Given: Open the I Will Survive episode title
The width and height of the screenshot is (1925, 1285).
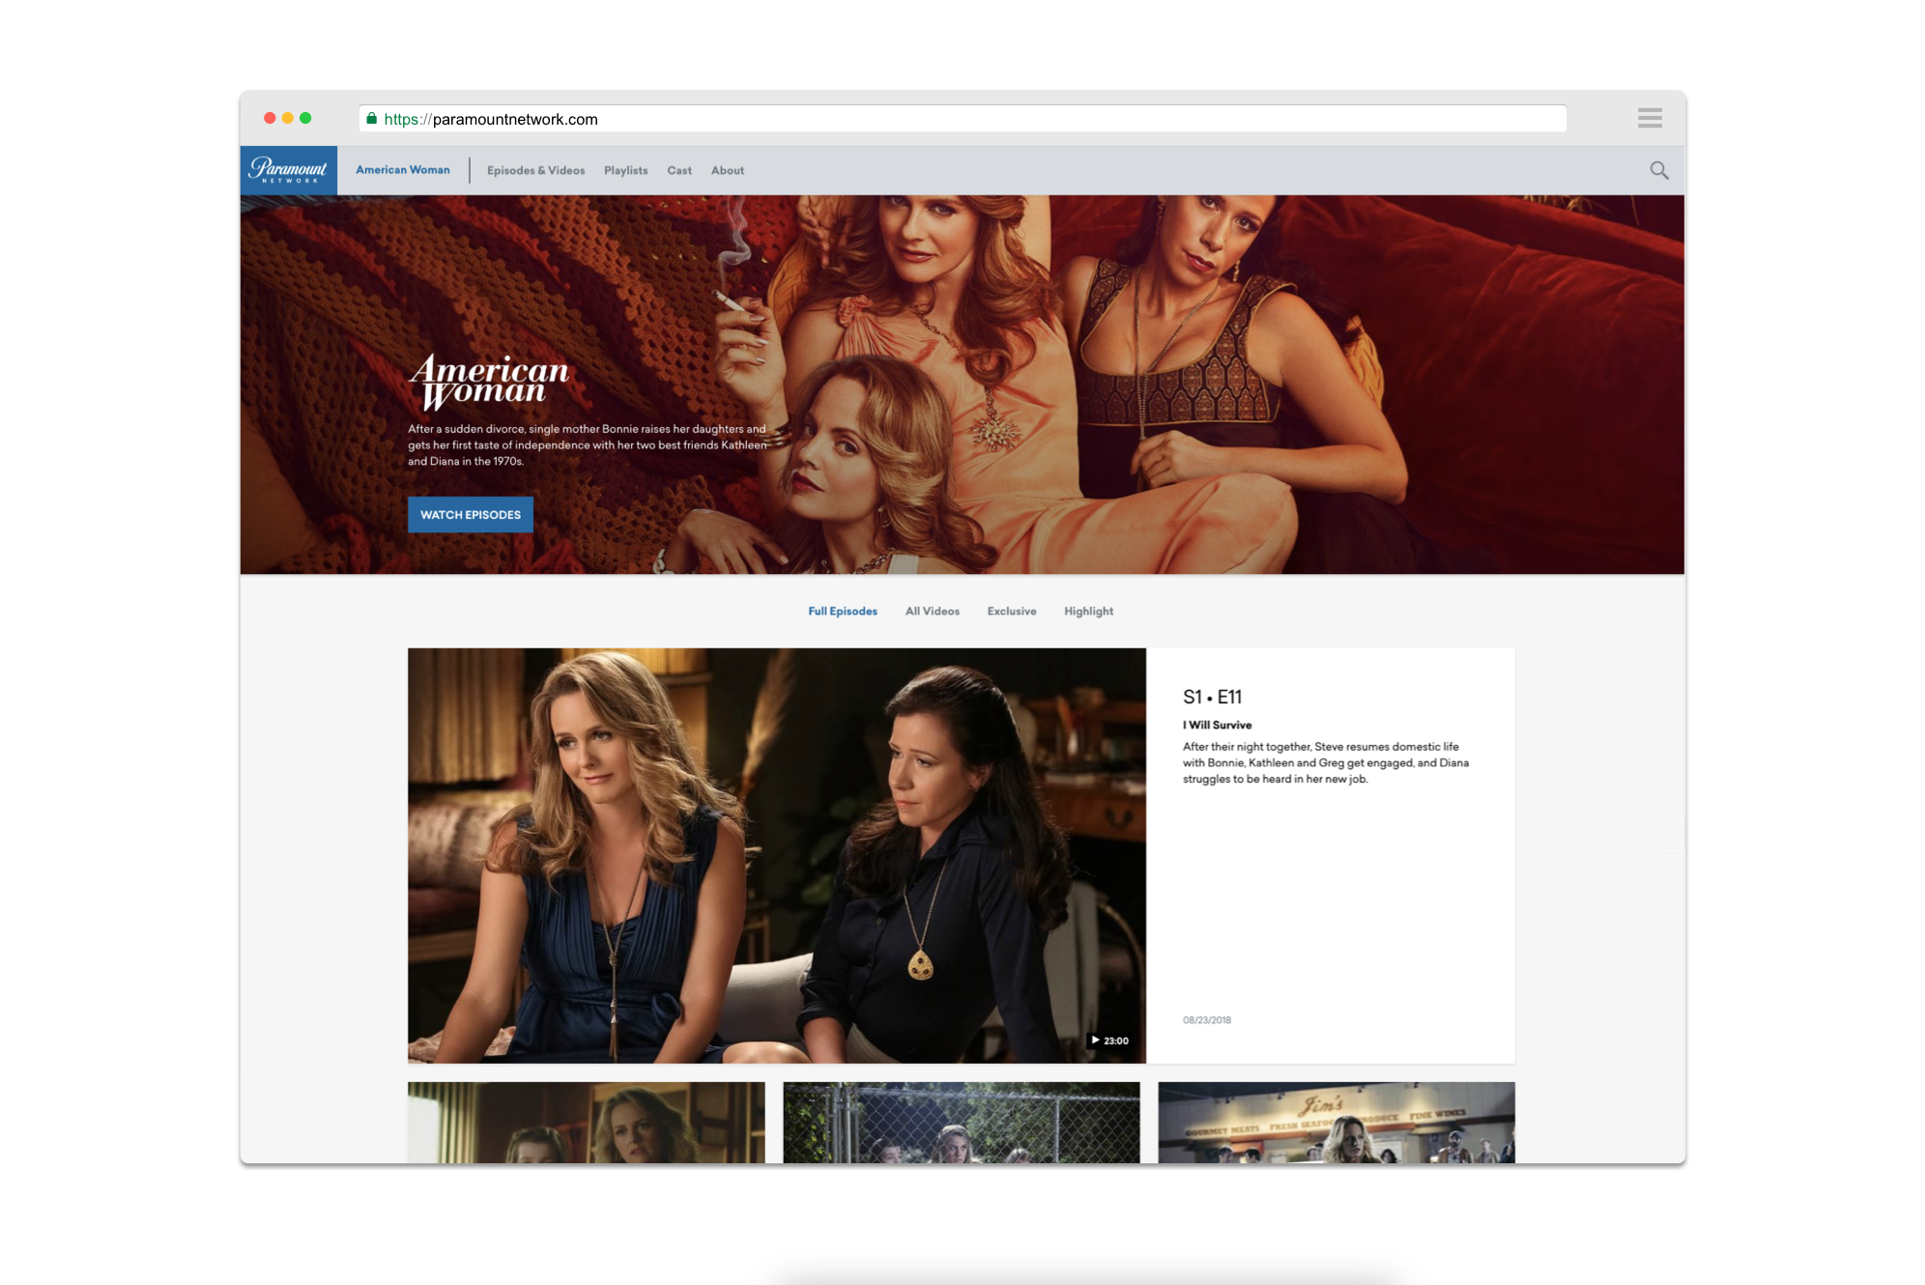Looking at the screenshot, I should [x=1217, y=725].
